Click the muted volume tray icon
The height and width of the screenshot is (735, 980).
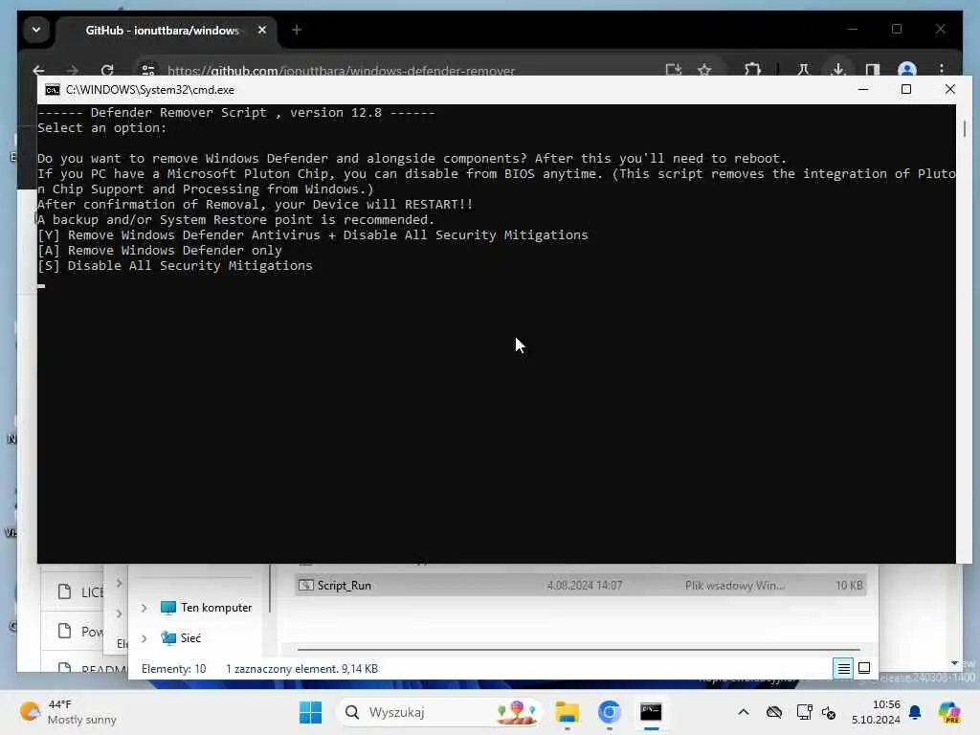pyautogui.click(x=829, y=712)
